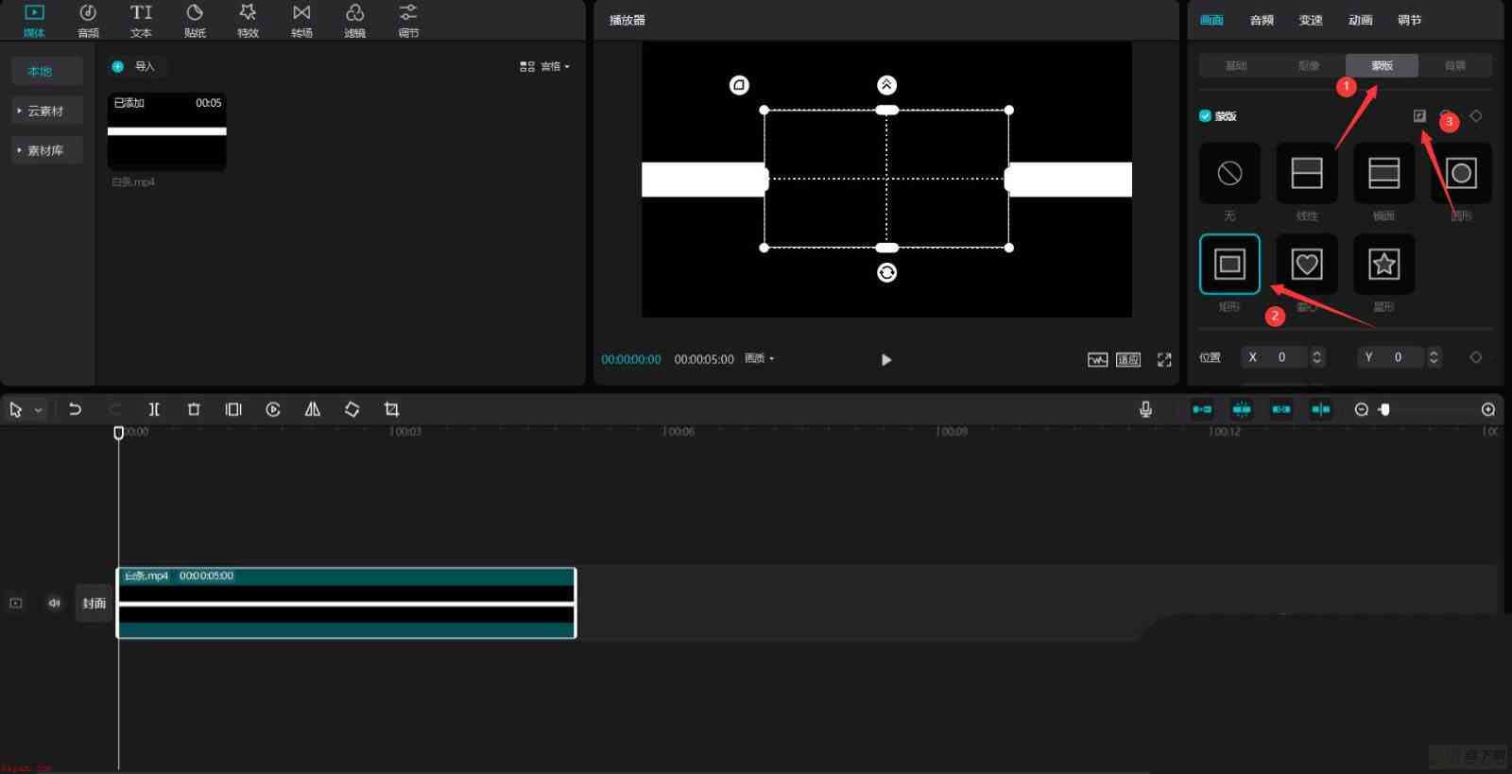Screen dimensions: 1512x774
Task: Click the timeline zoom out magnifier
Action: (x=1361, y=409)
